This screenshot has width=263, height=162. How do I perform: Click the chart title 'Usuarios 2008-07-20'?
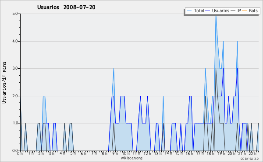[66, 7]
